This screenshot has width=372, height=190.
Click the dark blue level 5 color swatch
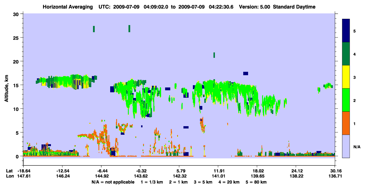(x=346, y=31)
